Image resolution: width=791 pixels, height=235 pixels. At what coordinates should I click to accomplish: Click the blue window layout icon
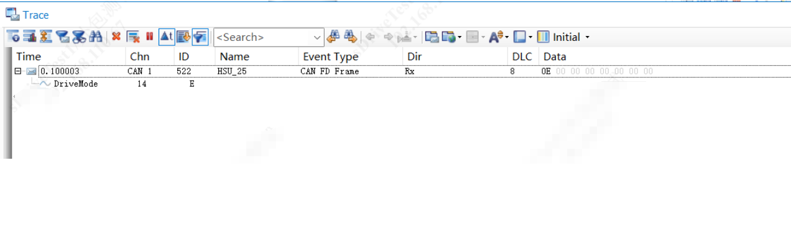[x=520, y=37]
